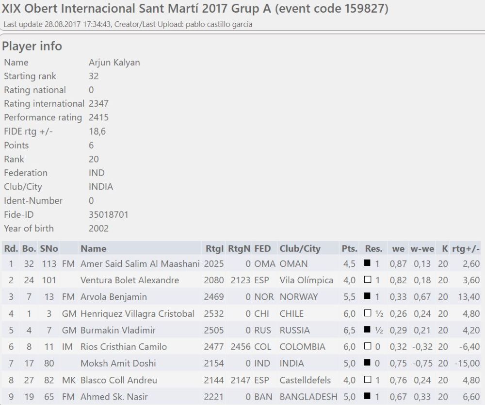The image size is (485, 405).
Task: Click black piece icon in round 1 result
Action: 368,264
